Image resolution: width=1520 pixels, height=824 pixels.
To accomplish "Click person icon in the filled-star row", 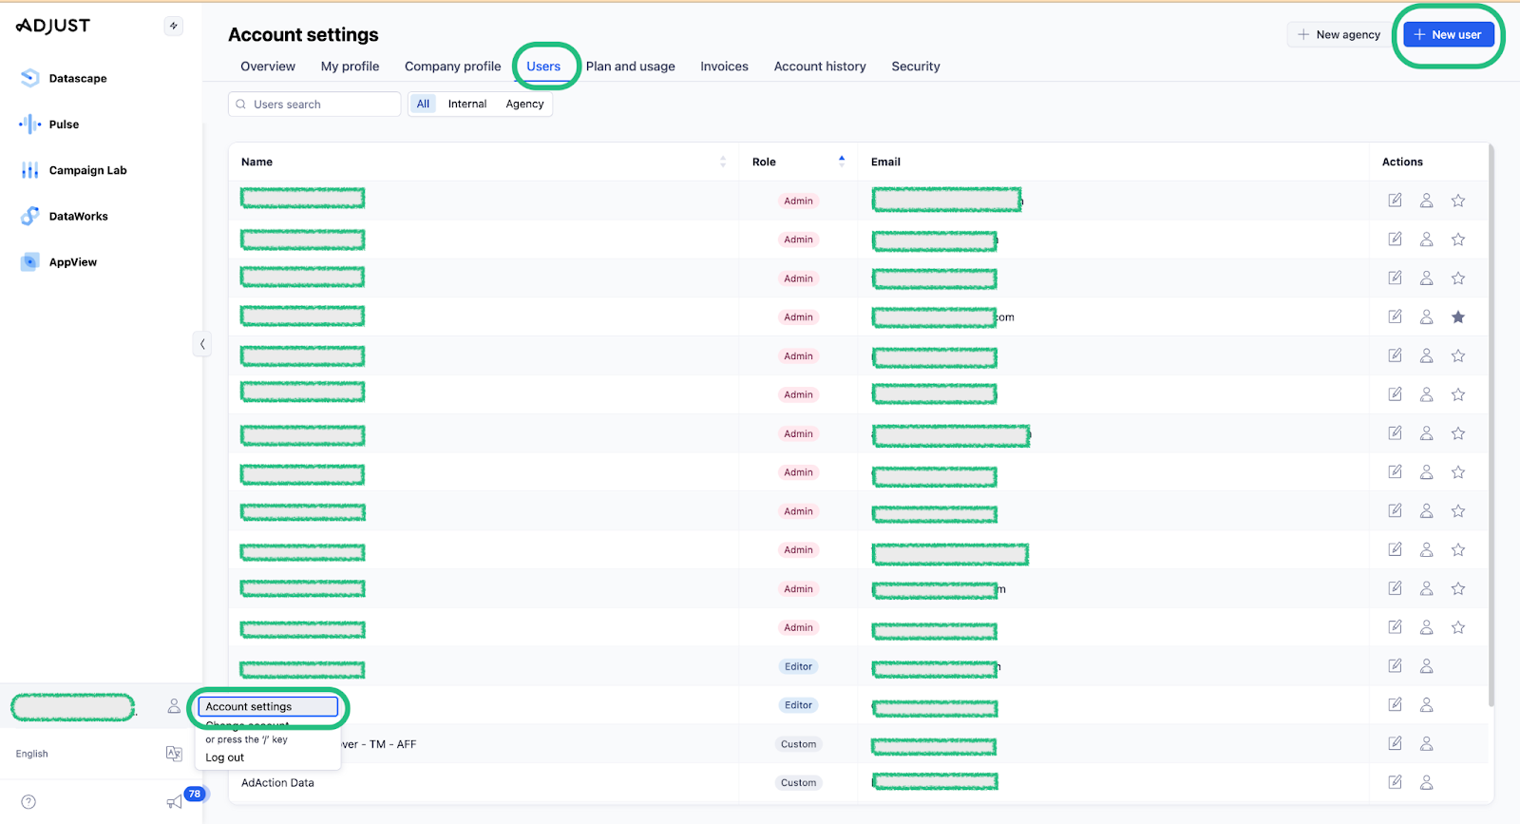I will pos(1426,317).
